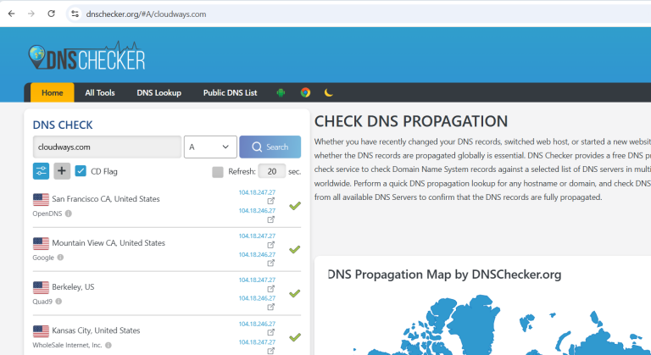Enable the Refresh auto-reload checkbox
The image size is (651, 355).
click(218, 172)
